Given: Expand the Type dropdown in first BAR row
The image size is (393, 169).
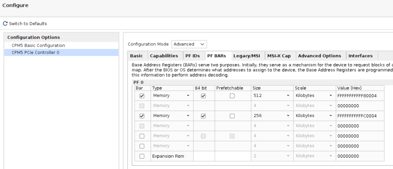Looking at the screenshot, I should pyautogui.click(x=171, y=96).
